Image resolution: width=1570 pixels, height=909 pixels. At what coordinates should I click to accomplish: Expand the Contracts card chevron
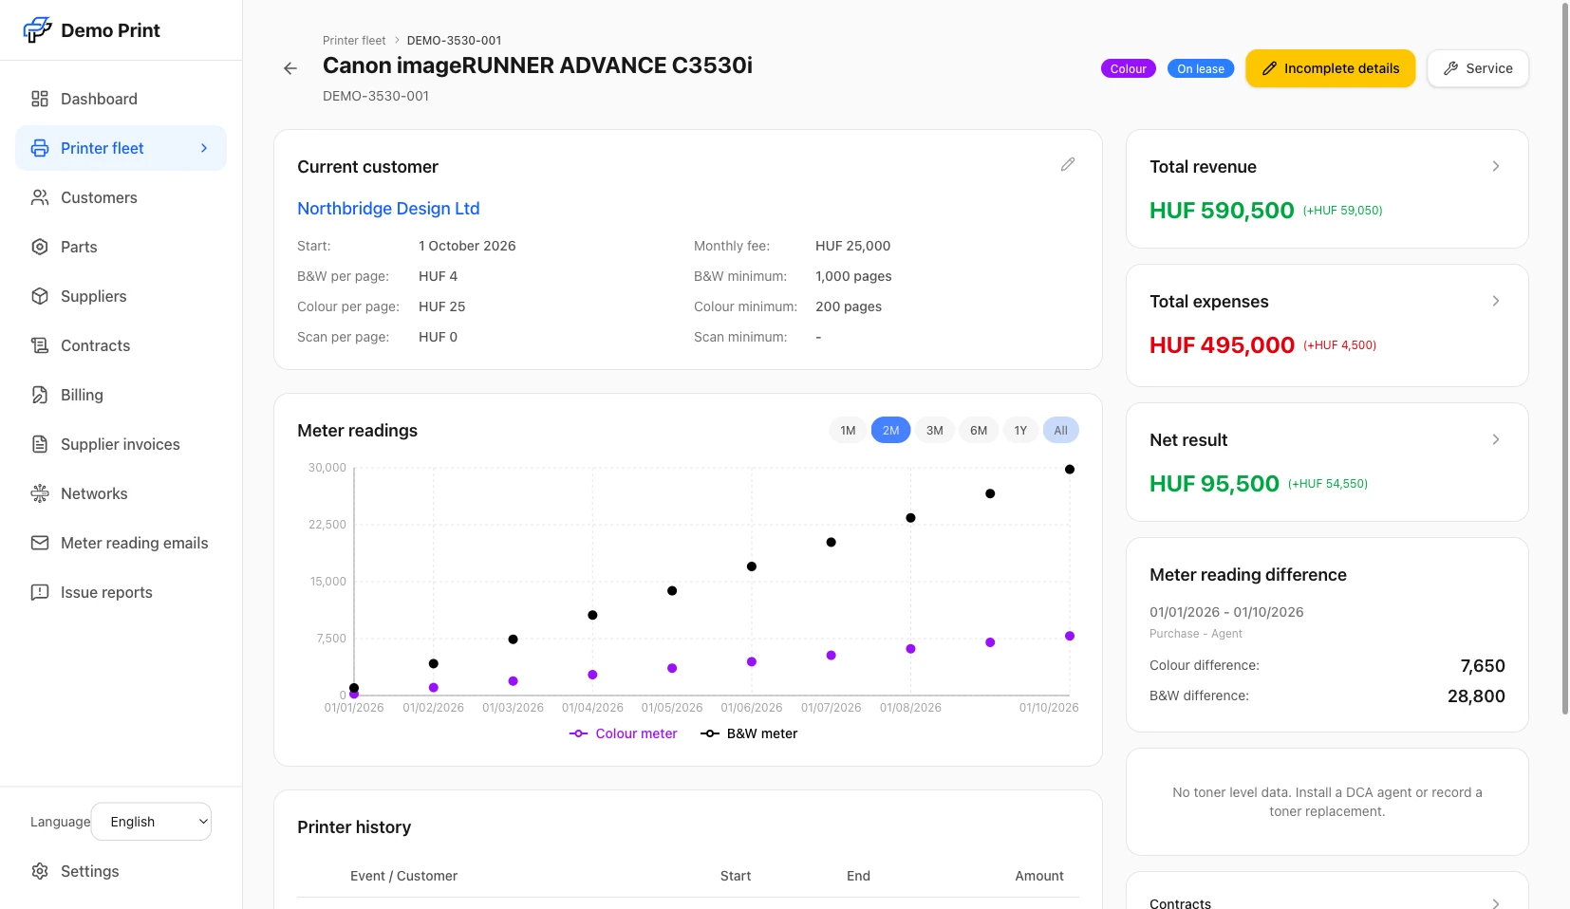[1496, 903]
